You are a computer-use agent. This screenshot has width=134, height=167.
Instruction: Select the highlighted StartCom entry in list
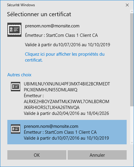point(67,132)
